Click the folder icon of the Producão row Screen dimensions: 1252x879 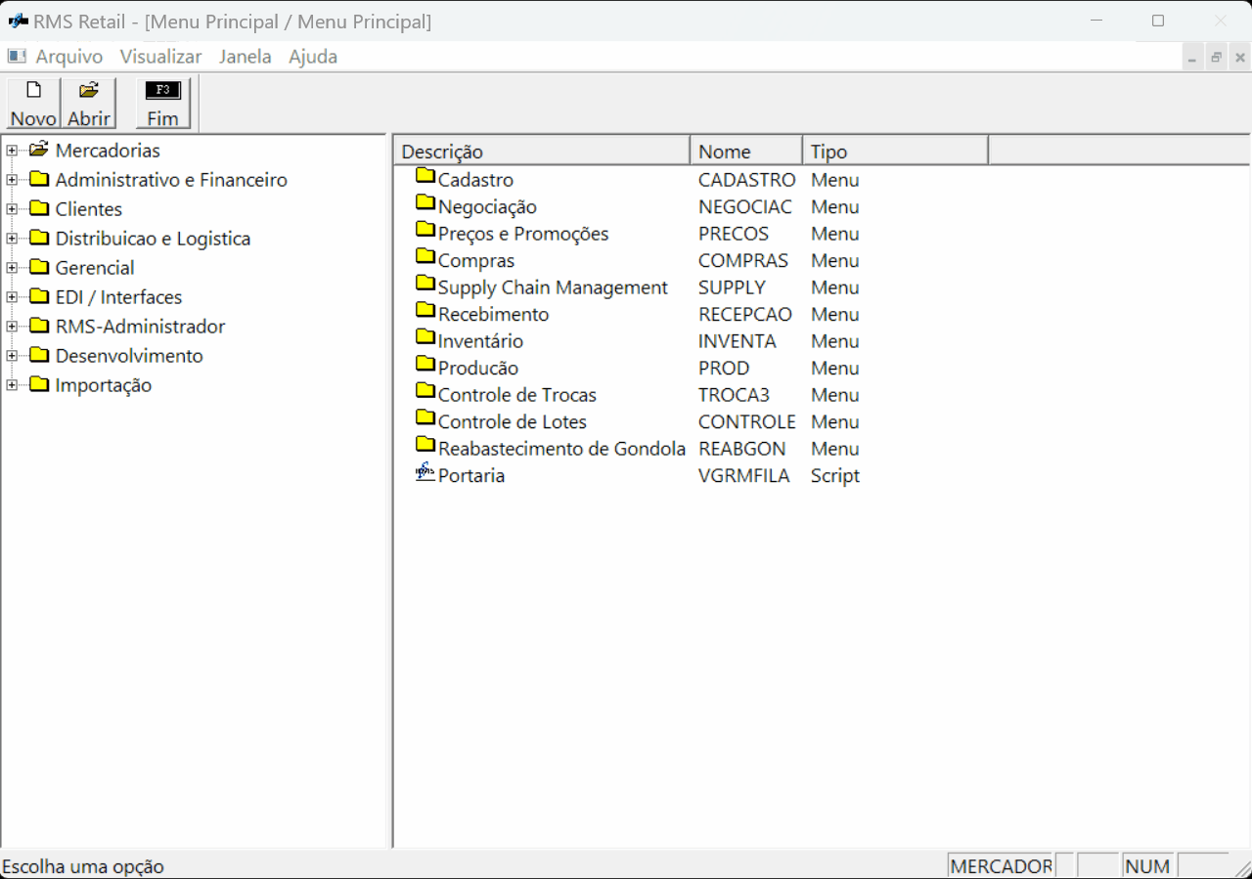(x=425, y=364)
